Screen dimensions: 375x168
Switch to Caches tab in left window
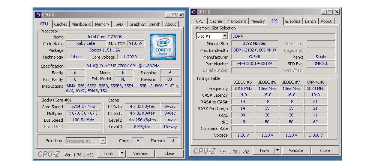click(x=61, y=24)
